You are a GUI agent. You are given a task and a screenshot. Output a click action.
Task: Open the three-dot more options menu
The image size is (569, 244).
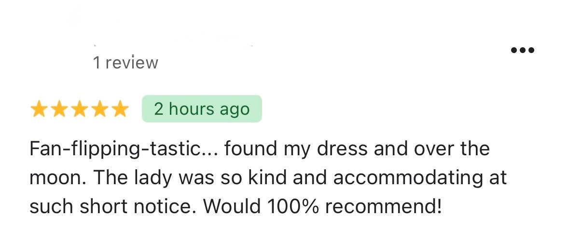tap(523, 50)
